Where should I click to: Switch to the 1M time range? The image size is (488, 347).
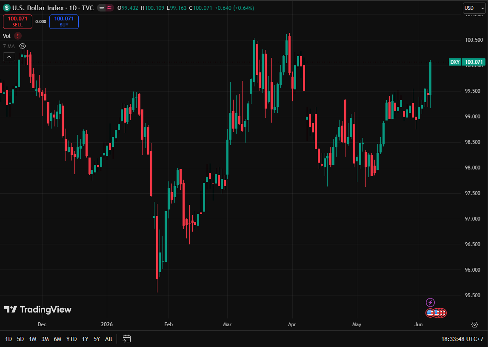[33, 339]
